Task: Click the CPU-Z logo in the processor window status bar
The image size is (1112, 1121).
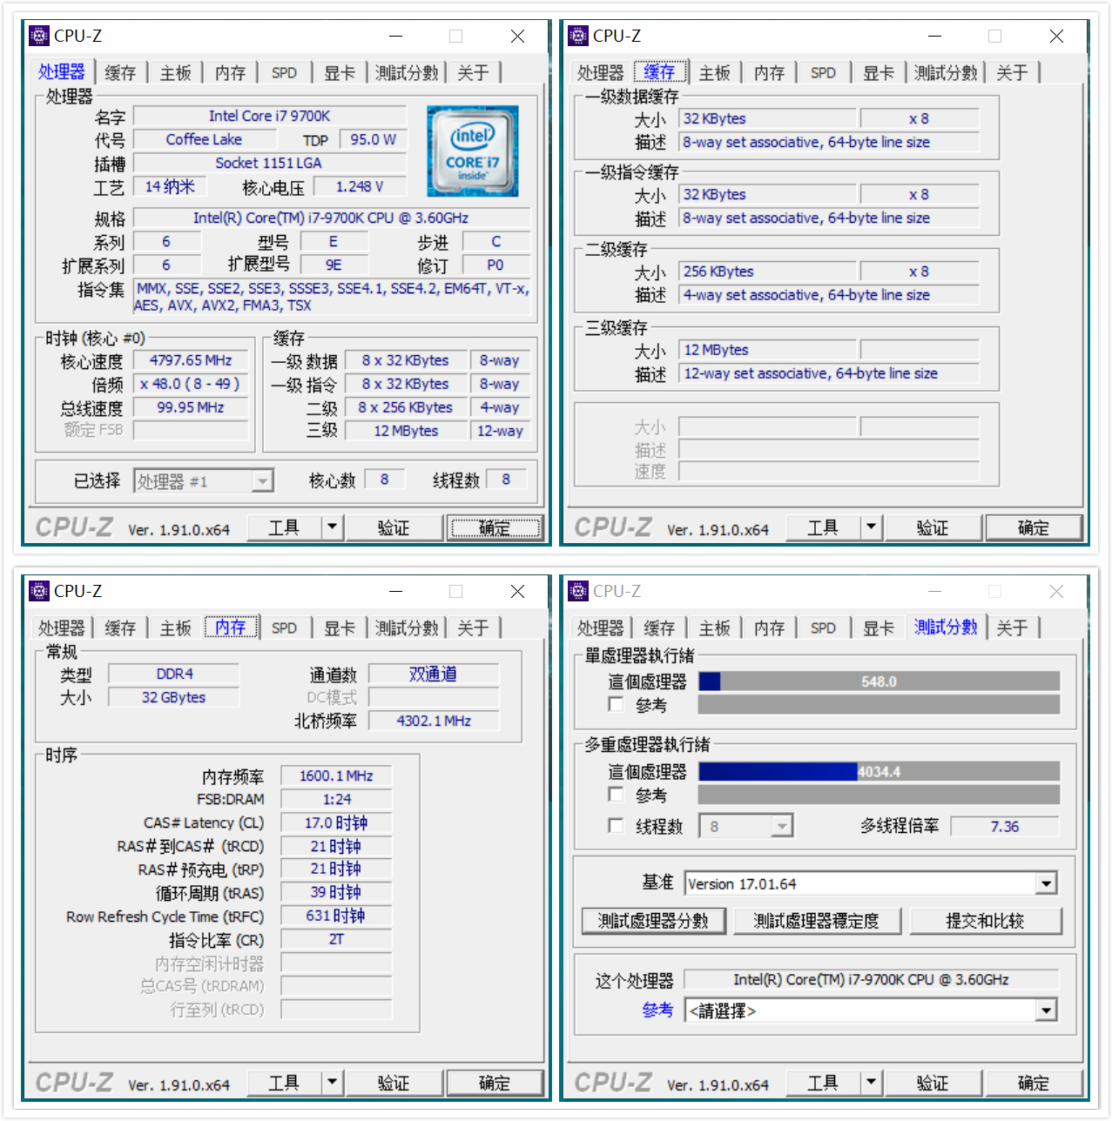Action: tap(74, 527)
